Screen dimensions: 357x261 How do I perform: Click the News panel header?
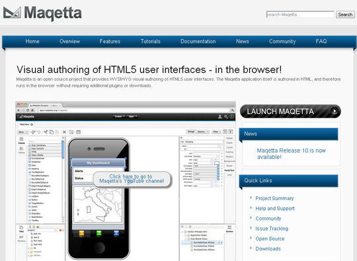tap(288, 134)
